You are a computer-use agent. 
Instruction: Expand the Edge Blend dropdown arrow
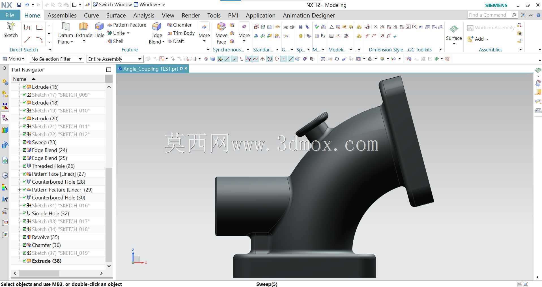163,42
